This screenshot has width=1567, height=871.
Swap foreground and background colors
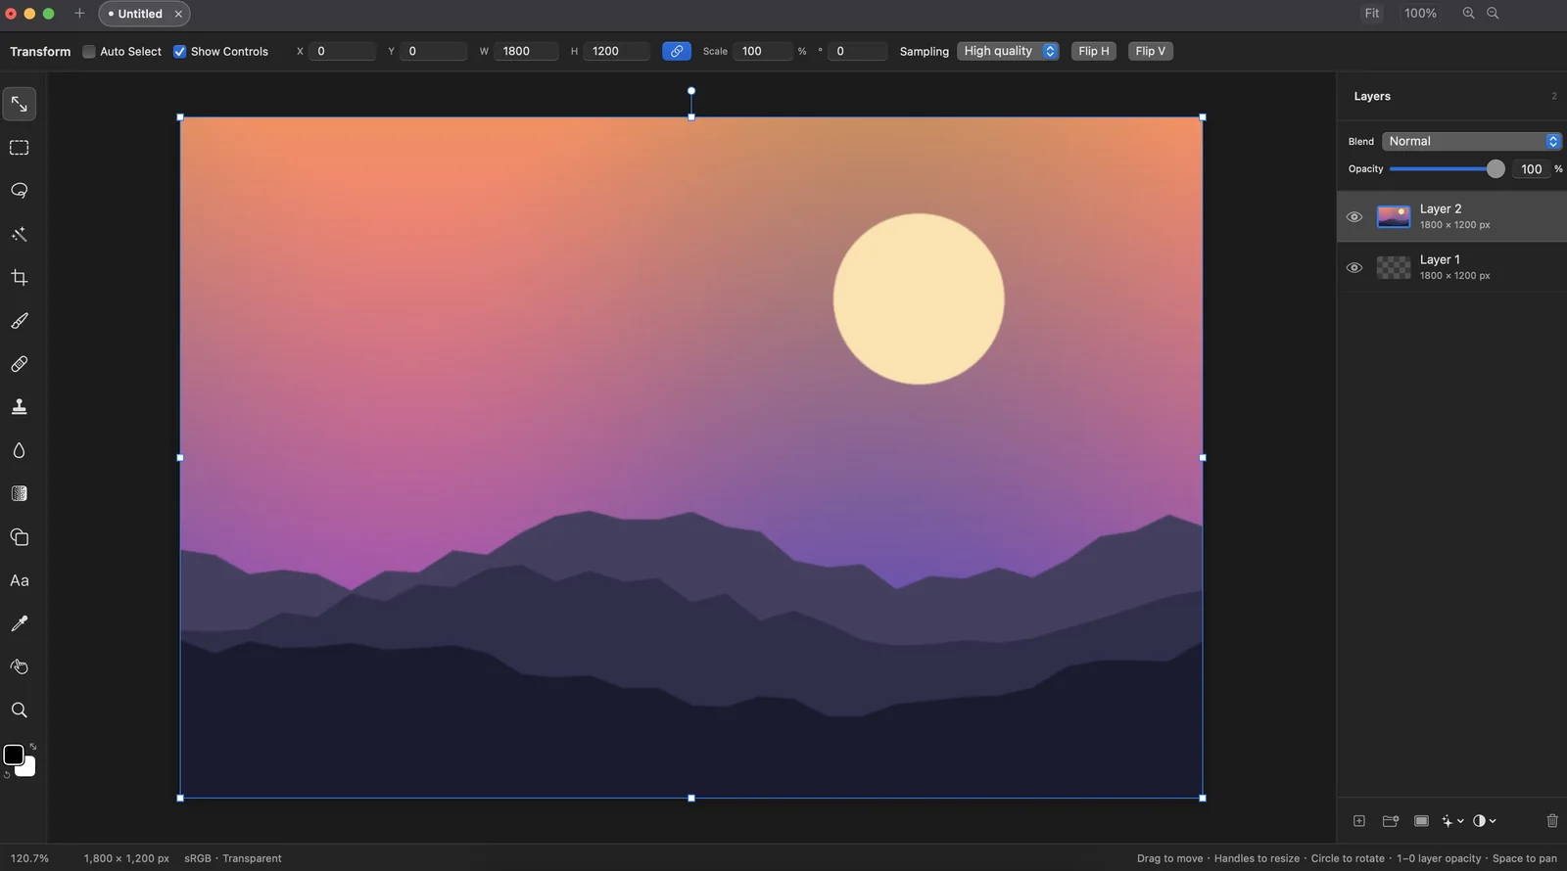pos(32,747)
